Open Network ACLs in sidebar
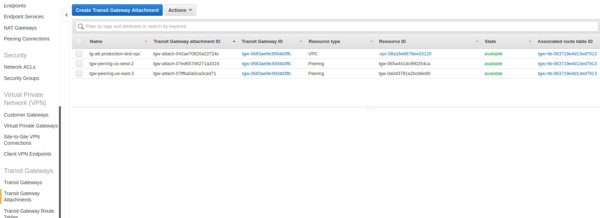Image resolution: width=600 pixels, height=218 pixels. 20,67
